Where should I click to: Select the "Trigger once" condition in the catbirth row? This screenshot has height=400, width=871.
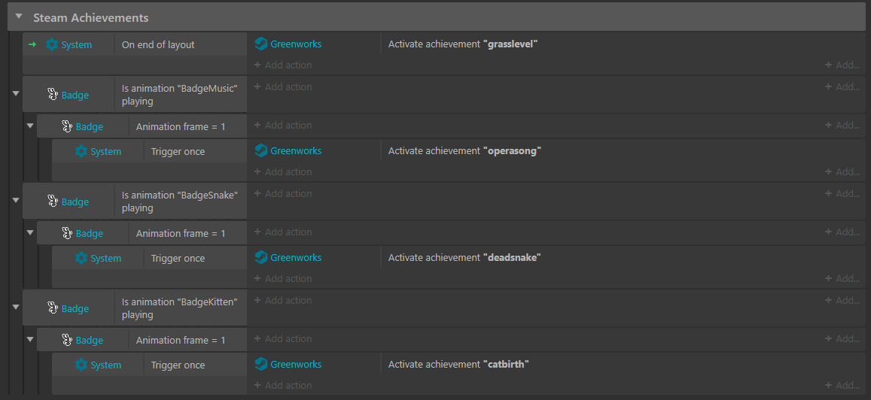178,365
